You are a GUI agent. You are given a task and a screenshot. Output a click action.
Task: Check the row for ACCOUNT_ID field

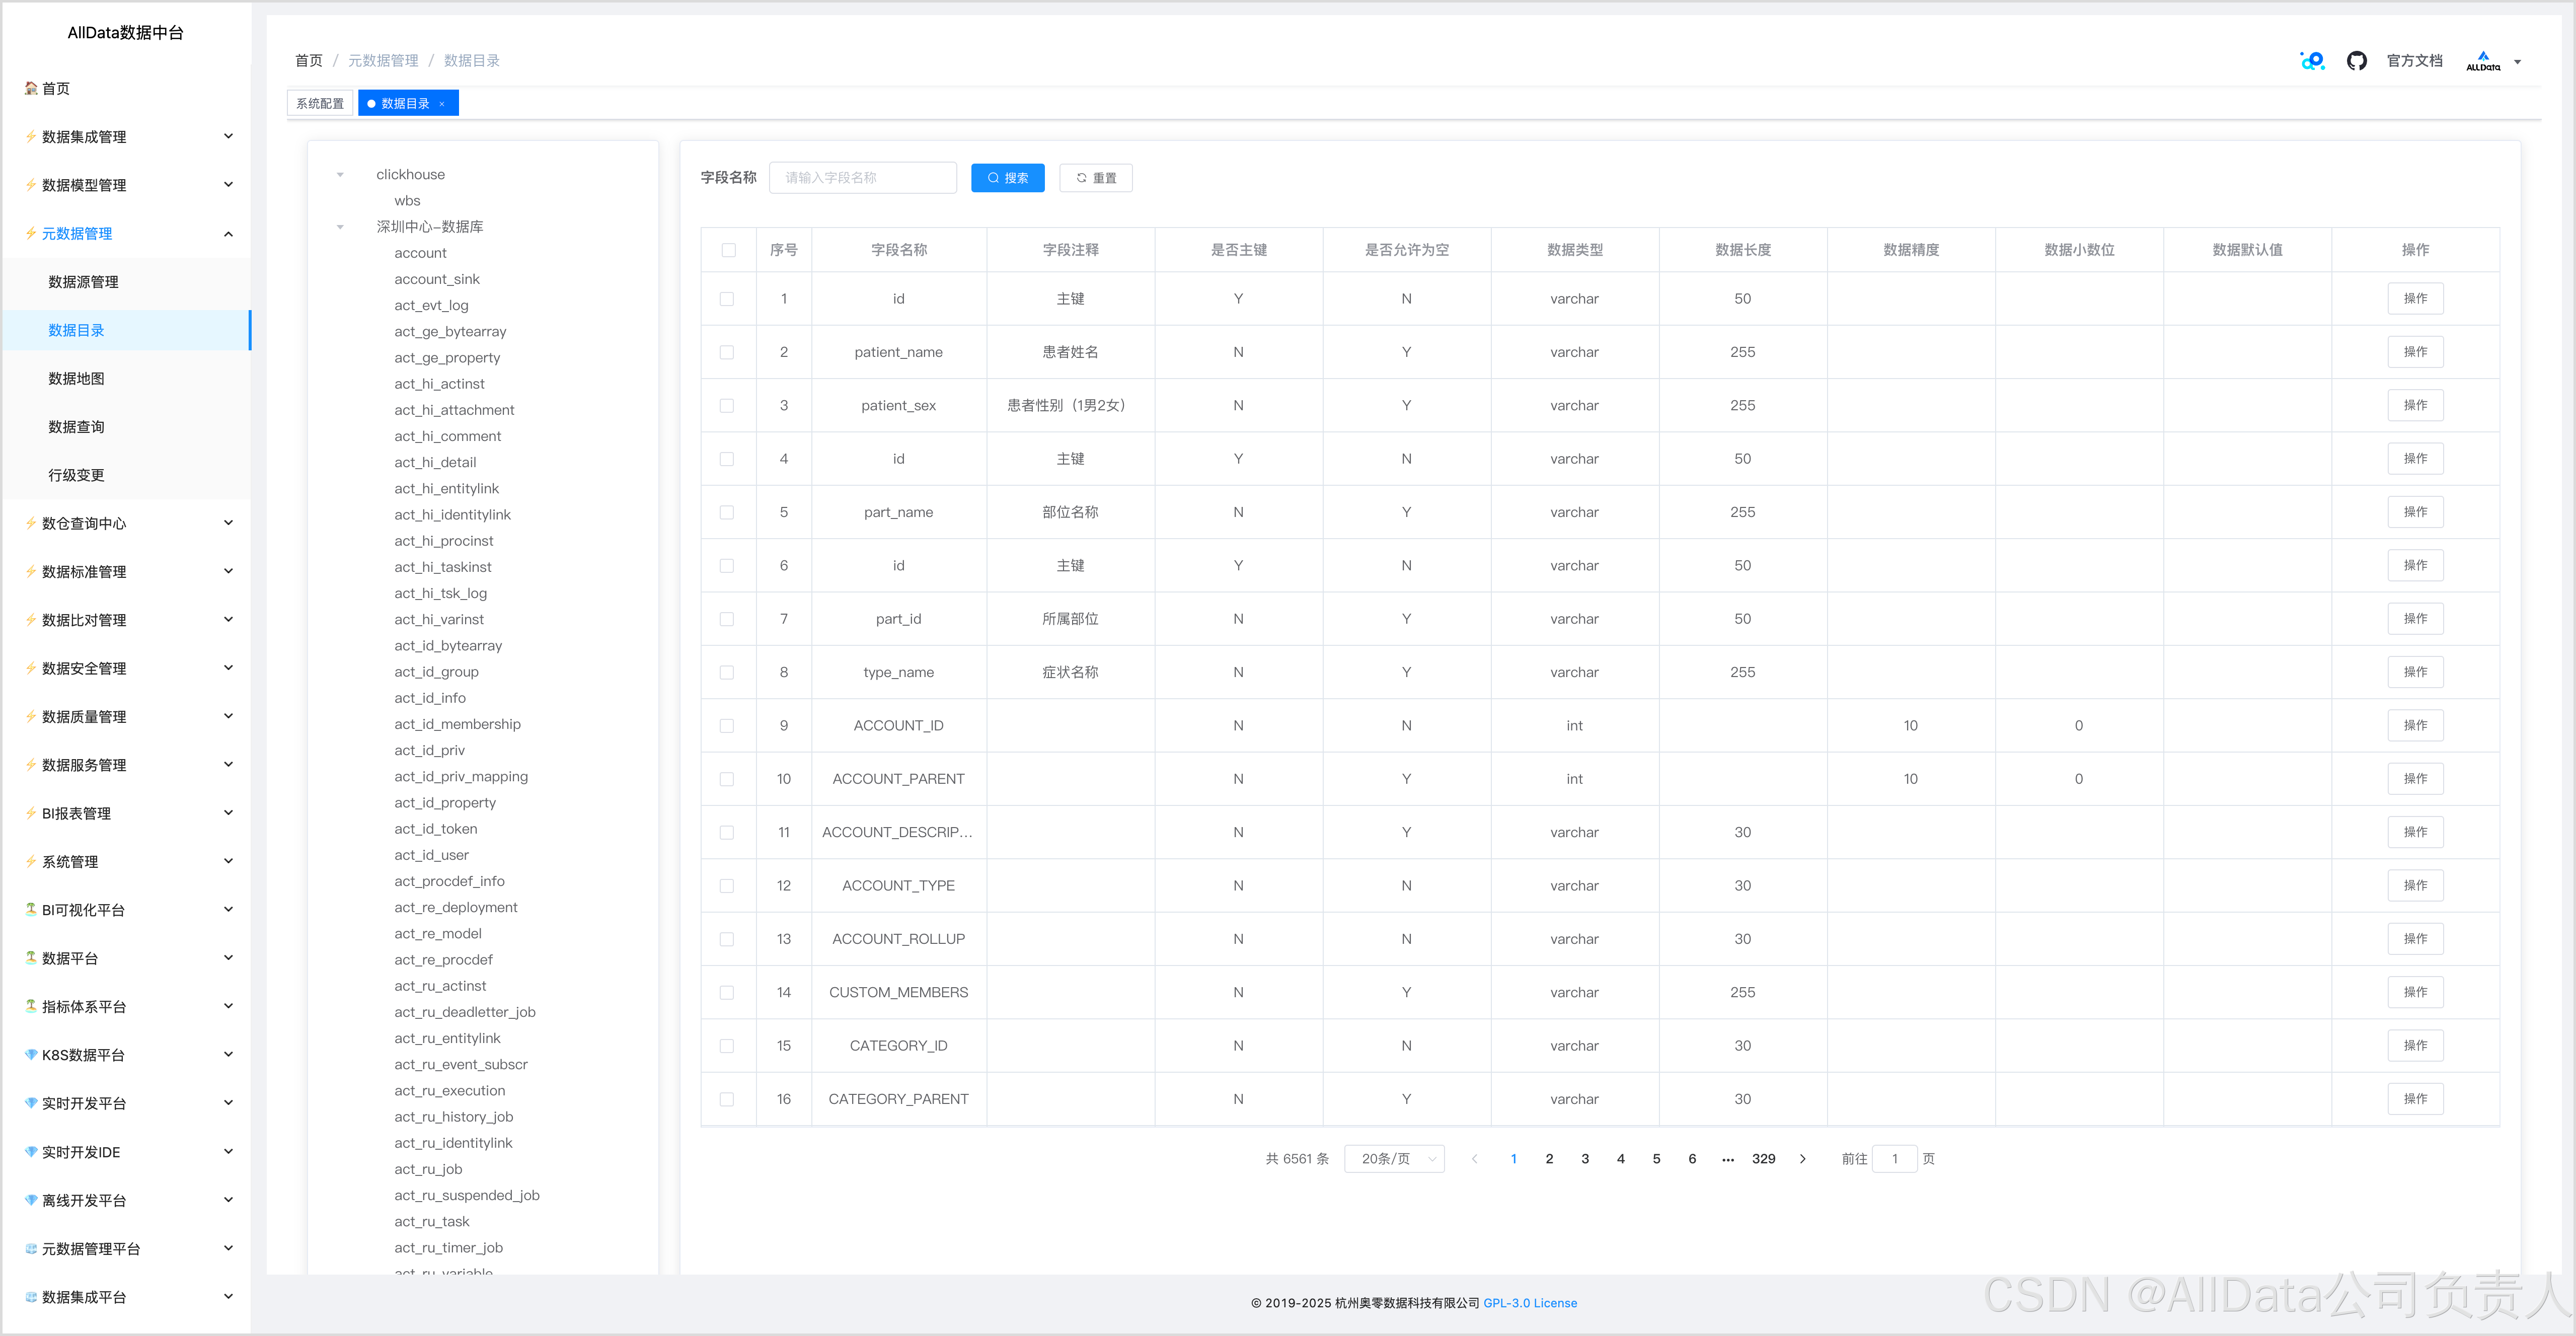(727, 726)
